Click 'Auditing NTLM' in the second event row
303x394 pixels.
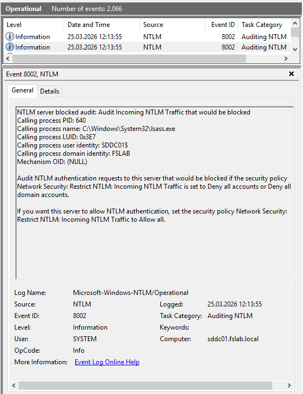(264, 47)
